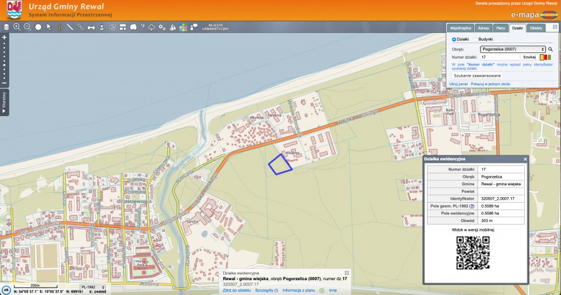Click the printer icon in toolbar
561x295 pixels.
tap(91, 27)
